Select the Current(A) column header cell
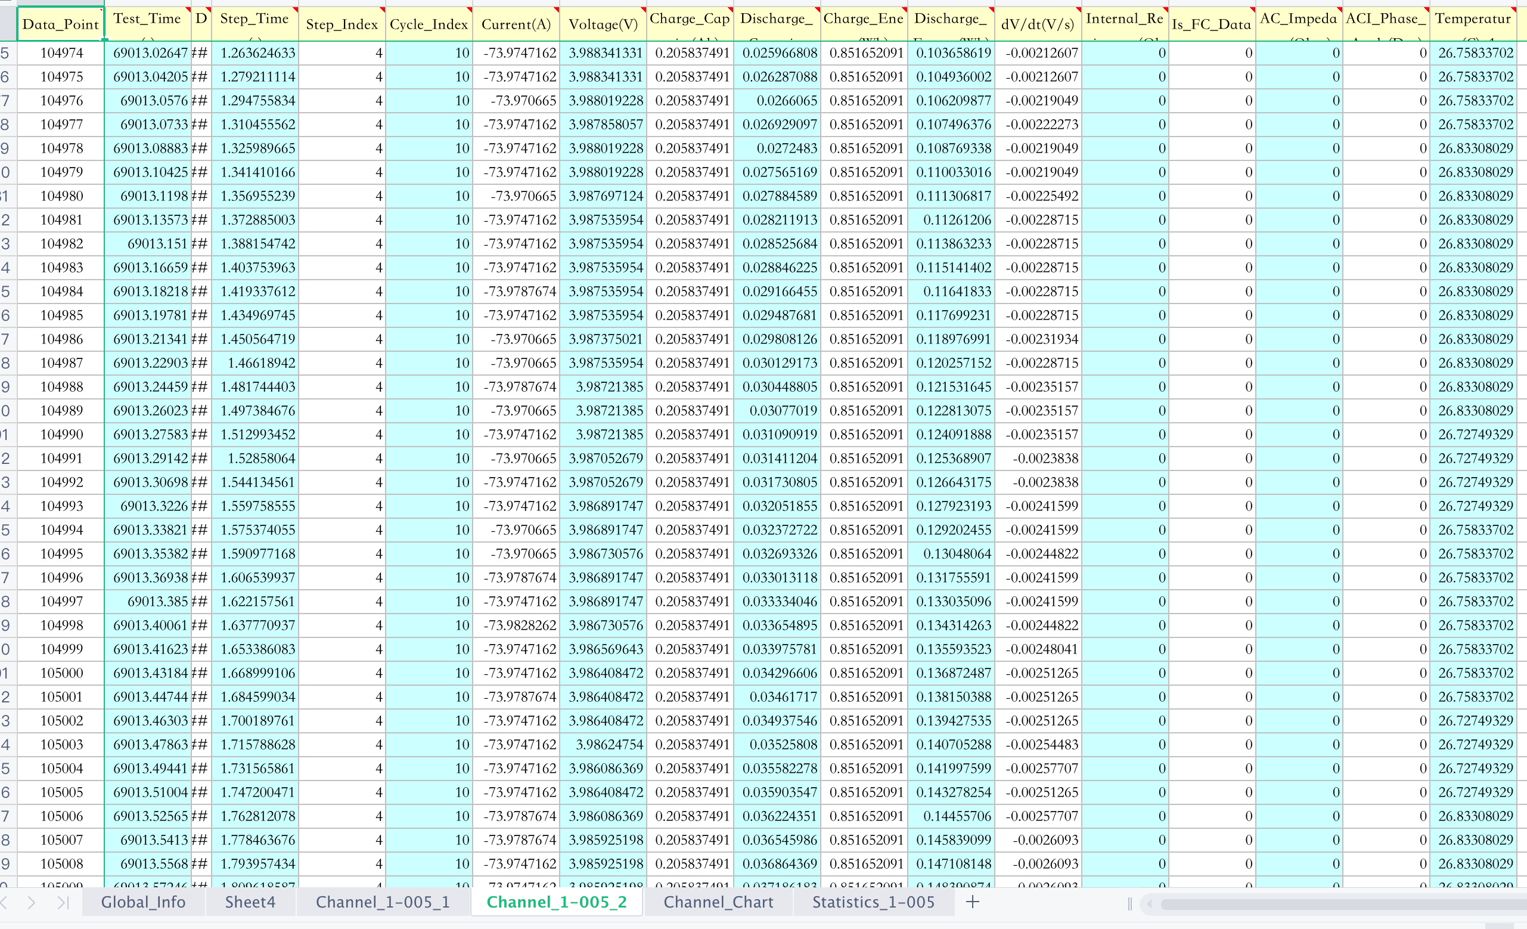Image resolution: width=1527 pixels, height=929 pixels. (516, 24)
